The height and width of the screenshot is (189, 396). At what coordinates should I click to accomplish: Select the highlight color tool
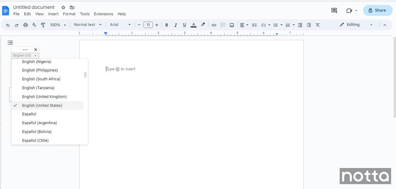203,25
